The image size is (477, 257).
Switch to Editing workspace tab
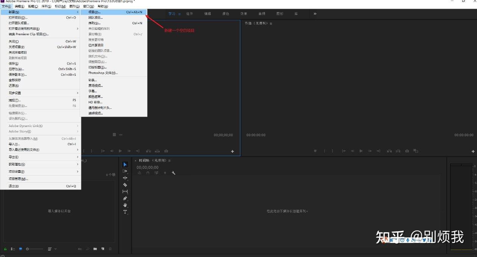tap(207, 14)
